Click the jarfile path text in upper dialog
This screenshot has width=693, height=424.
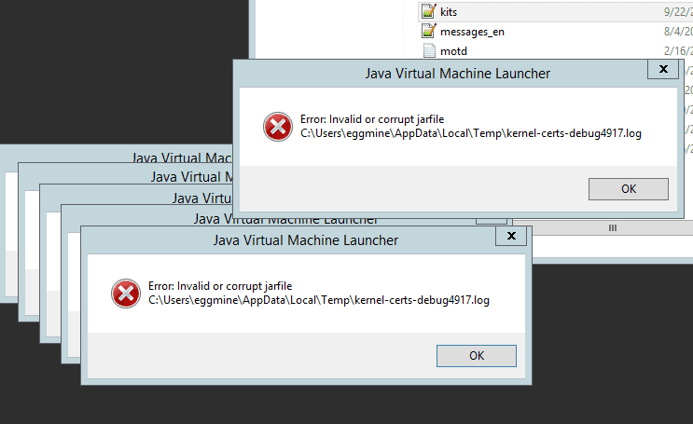point(471,133)
